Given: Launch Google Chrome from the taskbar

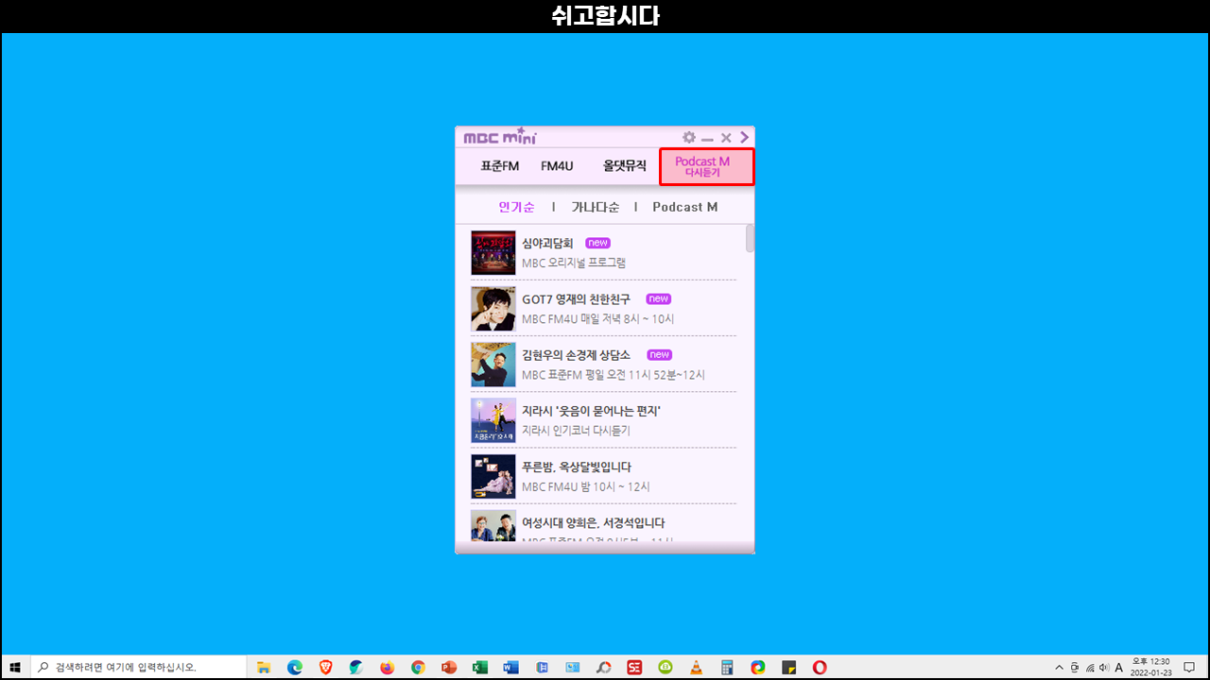Looking at the screenshot, I should tap(418, 667).
